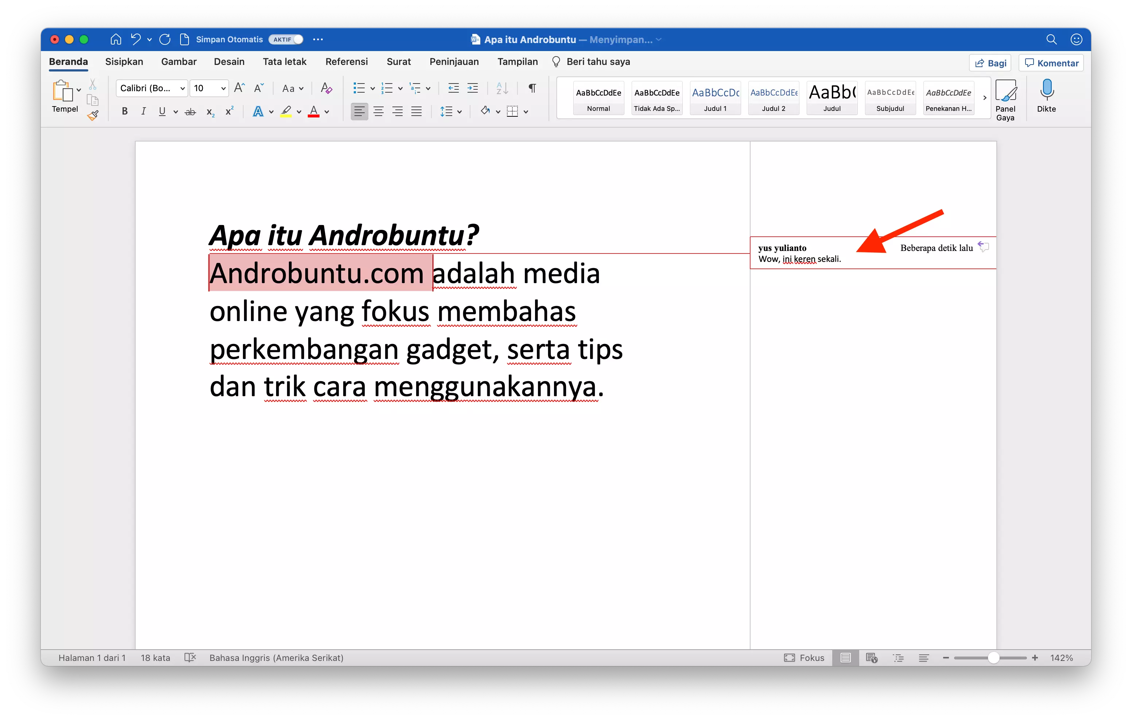Show paragraph marks
The width and height of the screenshot is (1132, 720).
(532, 88)
